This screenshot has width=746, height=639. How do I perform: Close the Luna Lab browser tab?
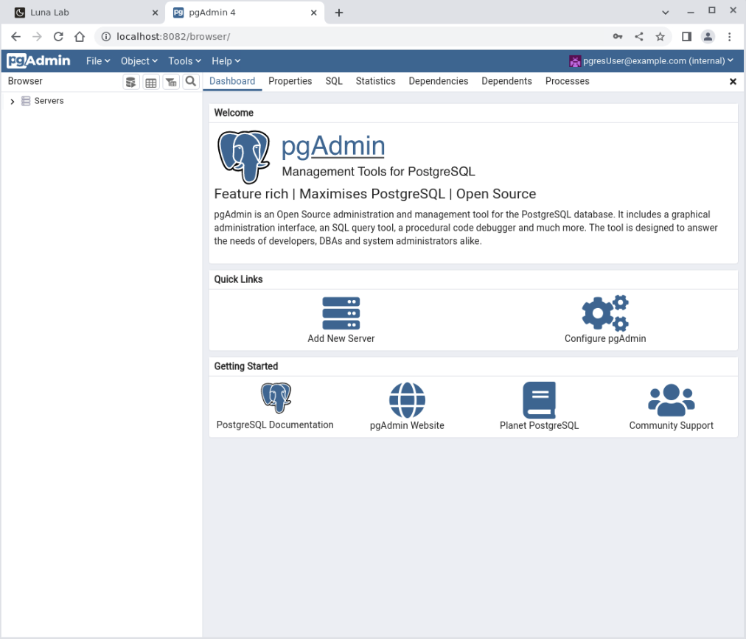155,13
